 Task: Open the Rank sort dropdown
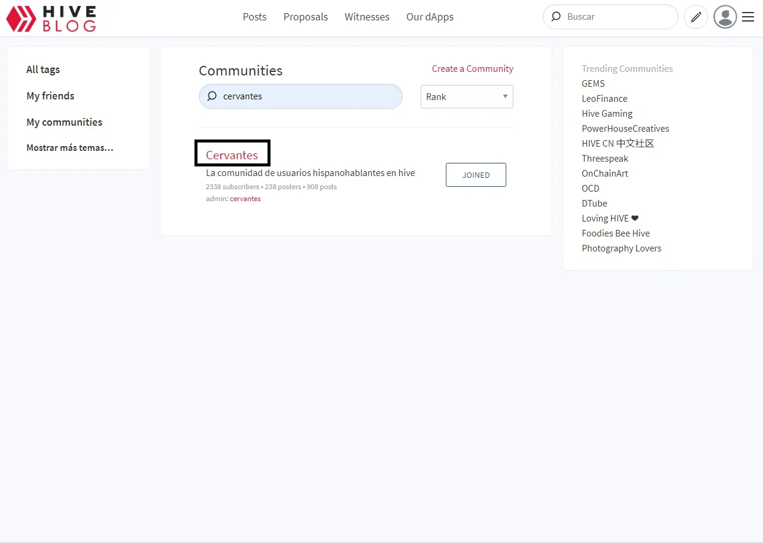(467, 96)
